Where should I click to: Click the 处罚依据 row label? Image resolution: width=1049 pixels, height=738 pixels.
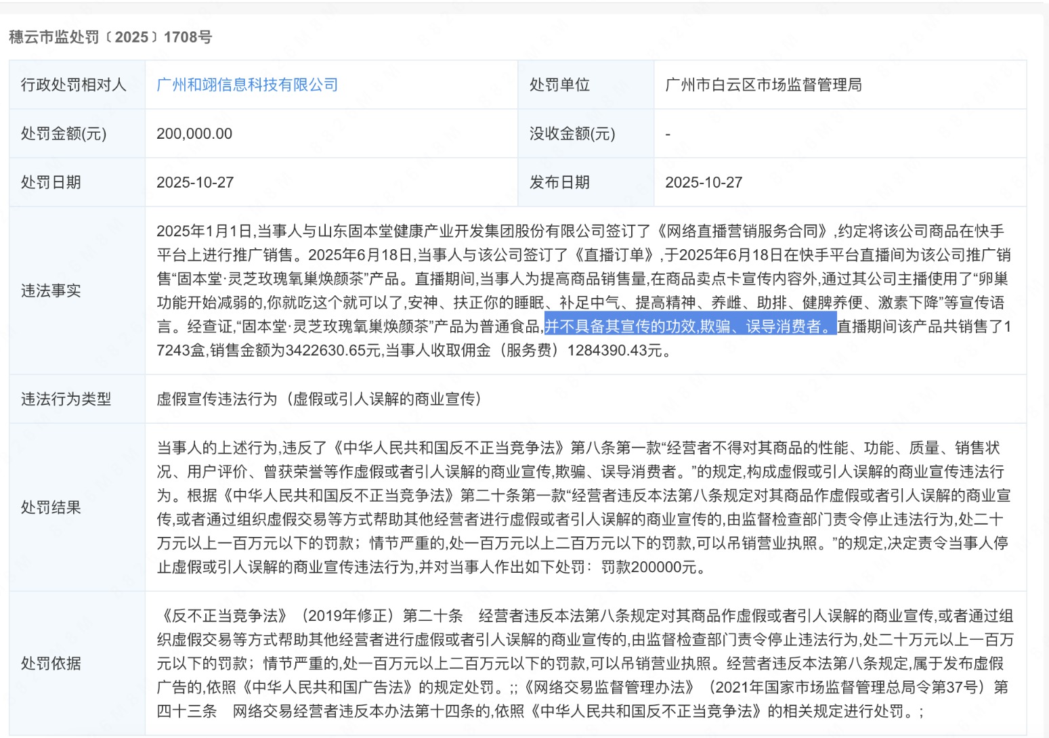pyautogui.click(x=51, y=663)
